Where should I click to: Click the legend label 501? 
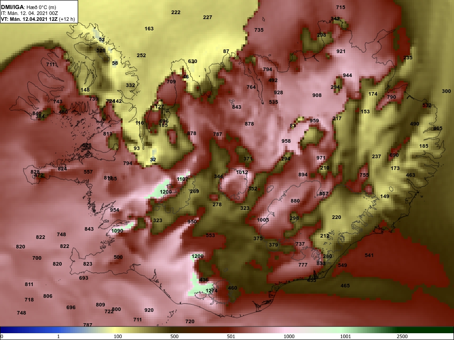pyautogui.click(x=231, y=336)
